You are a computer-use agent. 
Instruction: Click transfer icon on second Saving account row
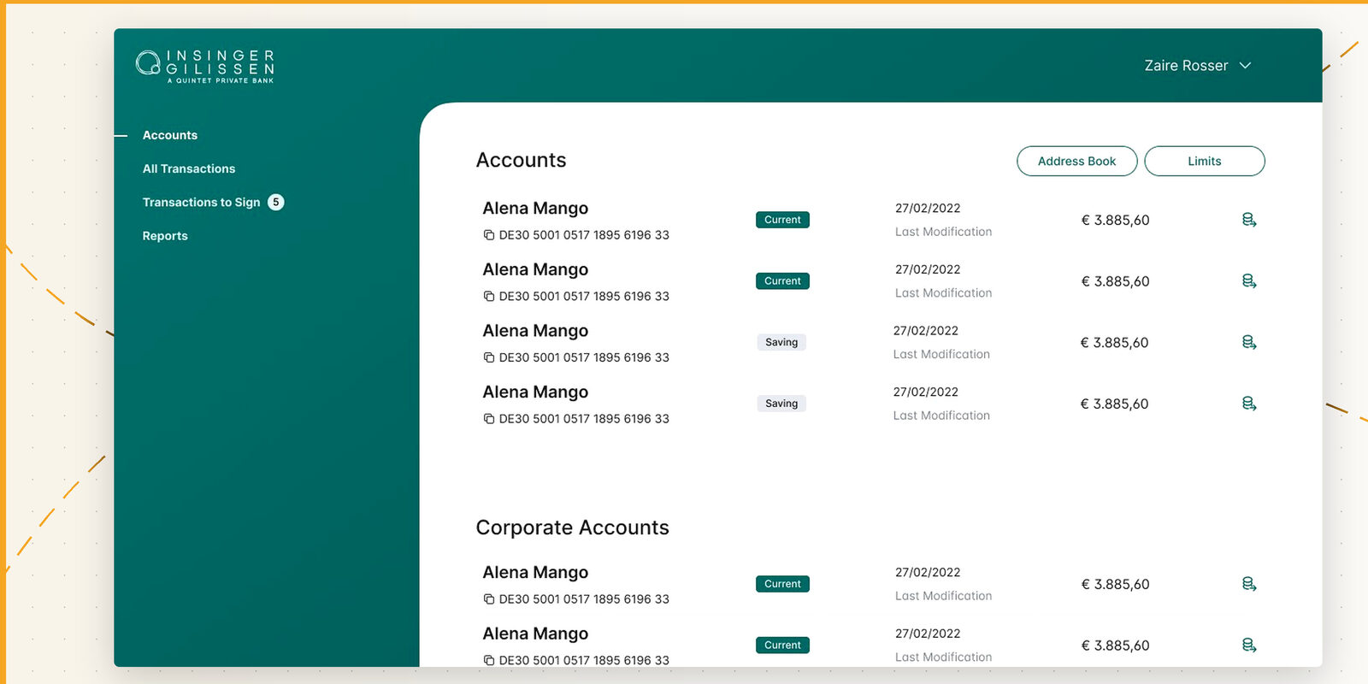[1248, 404]
